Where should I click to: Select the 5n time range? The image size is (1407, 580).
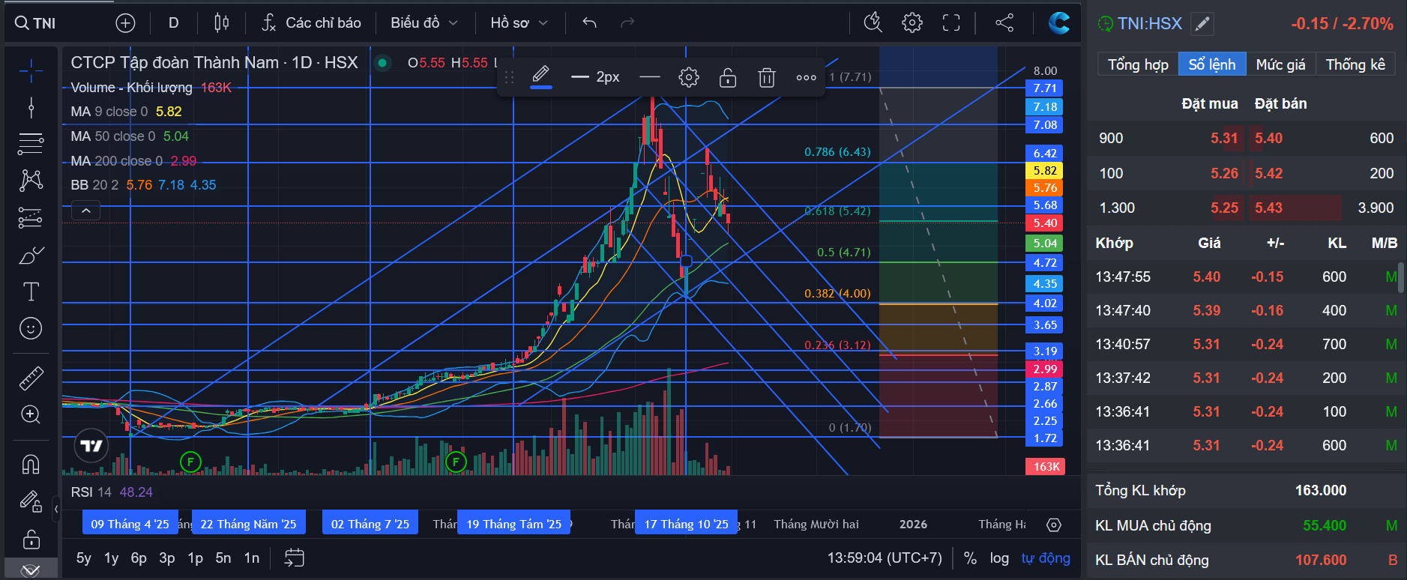click(223, 558)
